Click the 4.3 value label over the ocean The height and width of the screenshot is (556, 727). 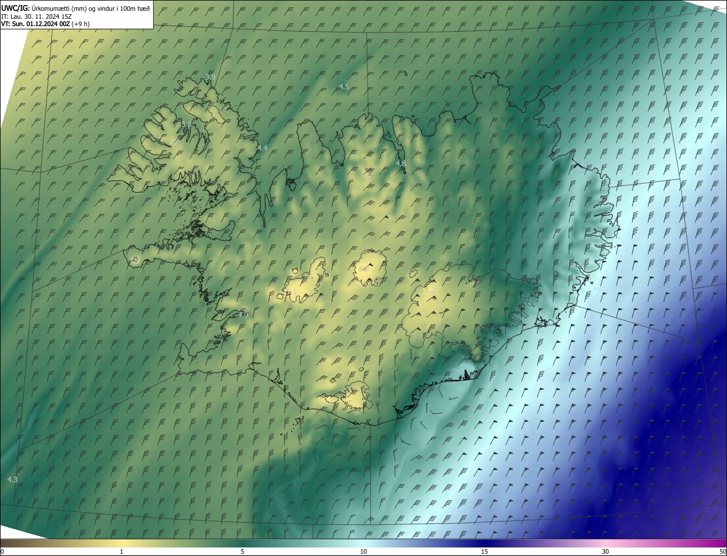click(x=12, y=479)
